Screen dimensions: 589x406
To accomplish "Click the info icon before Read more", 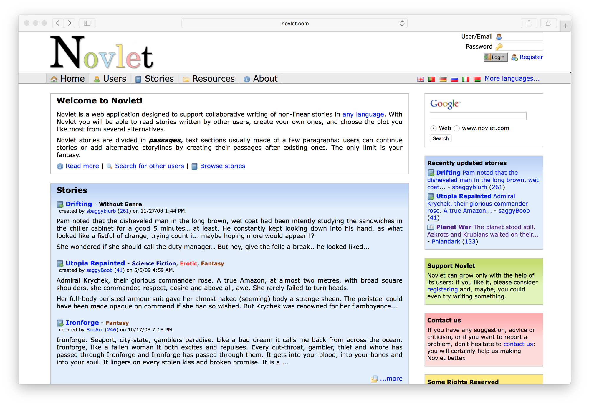I will click(59, 166).
